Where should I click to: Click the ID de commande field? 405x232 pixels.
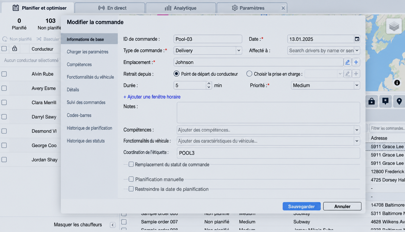coord(208,39)
